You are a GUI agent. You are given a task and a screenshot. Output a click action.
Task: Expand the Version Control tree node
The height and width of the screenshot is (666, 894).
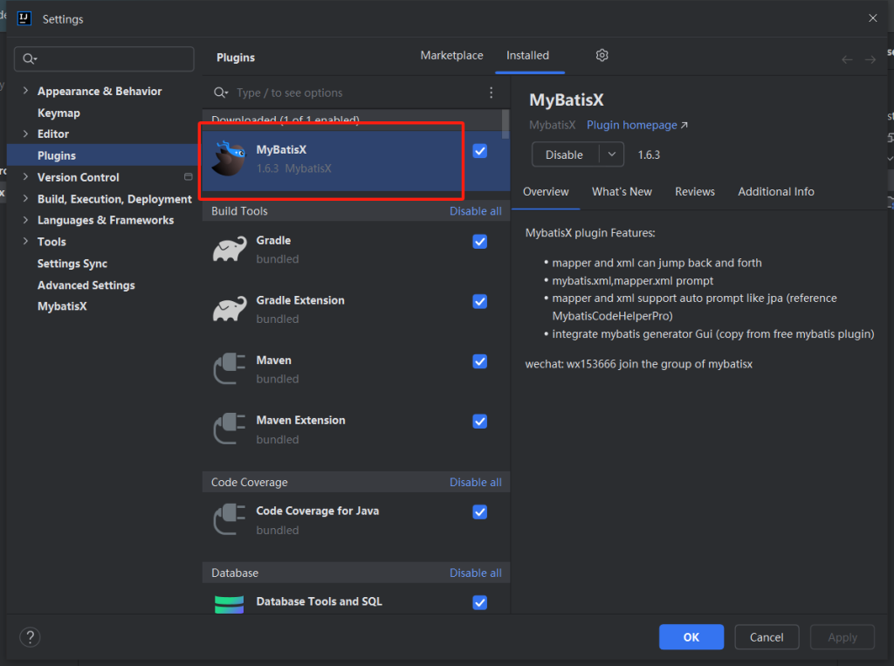click(25, 177)
